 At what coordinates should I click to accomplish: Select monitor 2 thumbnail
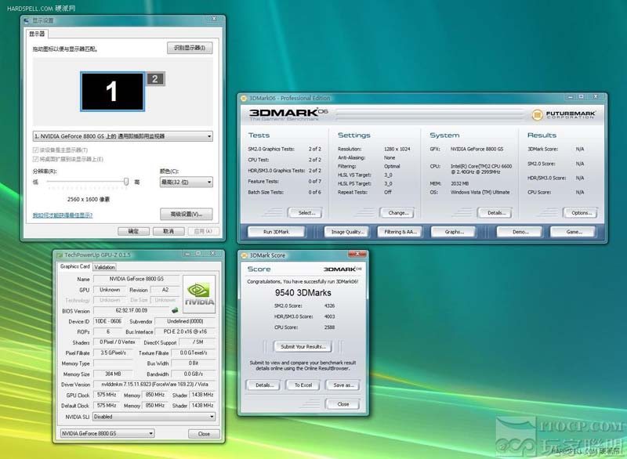tap(155, 78)
